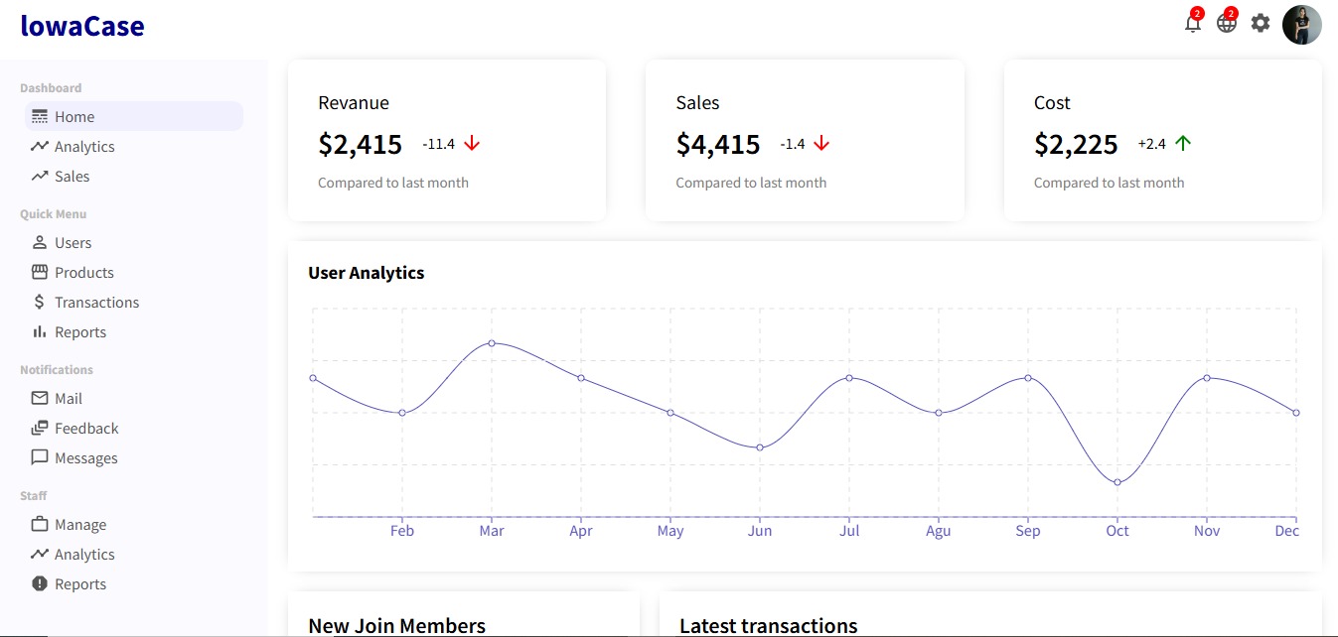The width and height of the screenshot is (1338, 637).
Task: Open the globe language icon
Action: [x=1227, y=24]
